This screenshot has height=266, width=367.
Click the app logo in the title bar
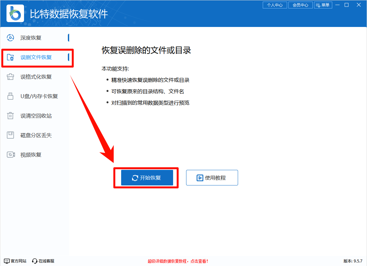pos(15,14)
